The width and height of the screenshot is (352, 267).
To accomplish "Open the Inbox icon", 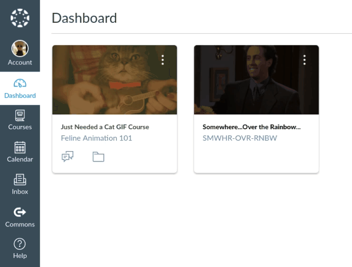I will tap(20, 180).
